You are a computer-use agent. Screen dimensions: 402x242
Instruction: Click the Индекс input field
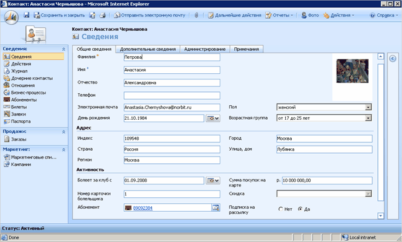point(172,139)
